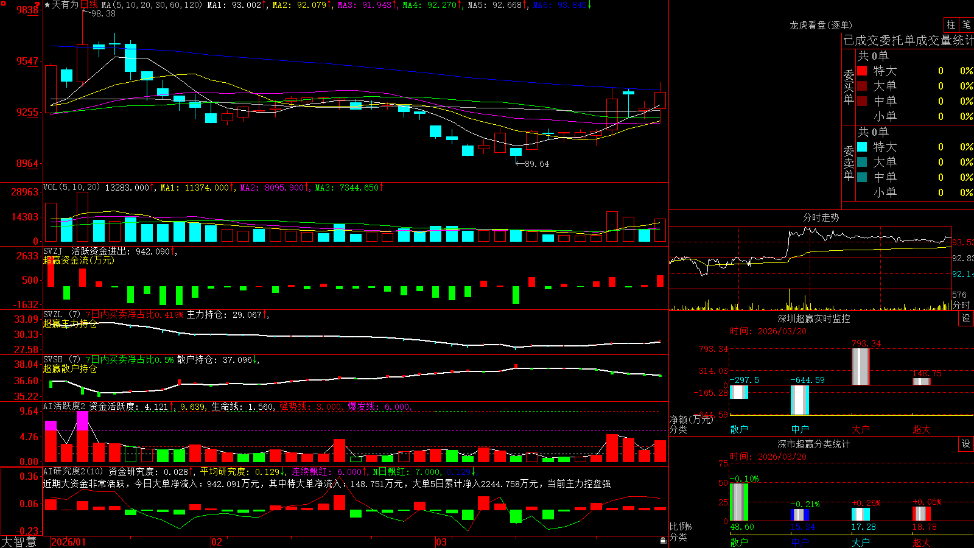Click the 超赢散户持仓 label

(x=70, y=368)
